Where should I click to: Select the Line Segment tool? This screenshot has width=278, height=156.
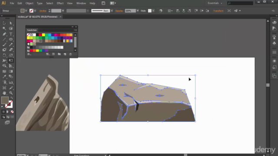click(4, 39)
